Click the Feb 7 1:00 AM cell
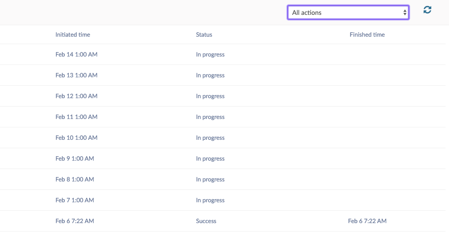This screenshot has height=234, width=449. click(x=75, y=200)
